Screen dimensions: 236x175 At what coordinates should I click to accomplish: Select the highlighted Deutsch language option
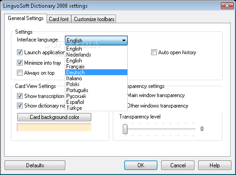coord(96,72)
